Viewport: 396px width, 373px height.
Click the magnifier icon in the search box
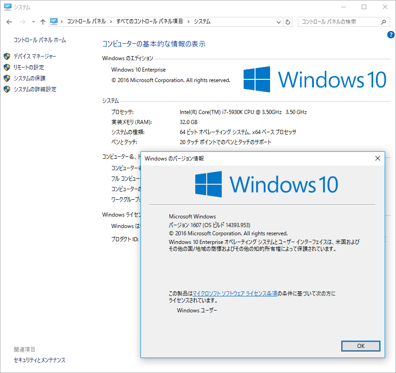pos(383,21)
